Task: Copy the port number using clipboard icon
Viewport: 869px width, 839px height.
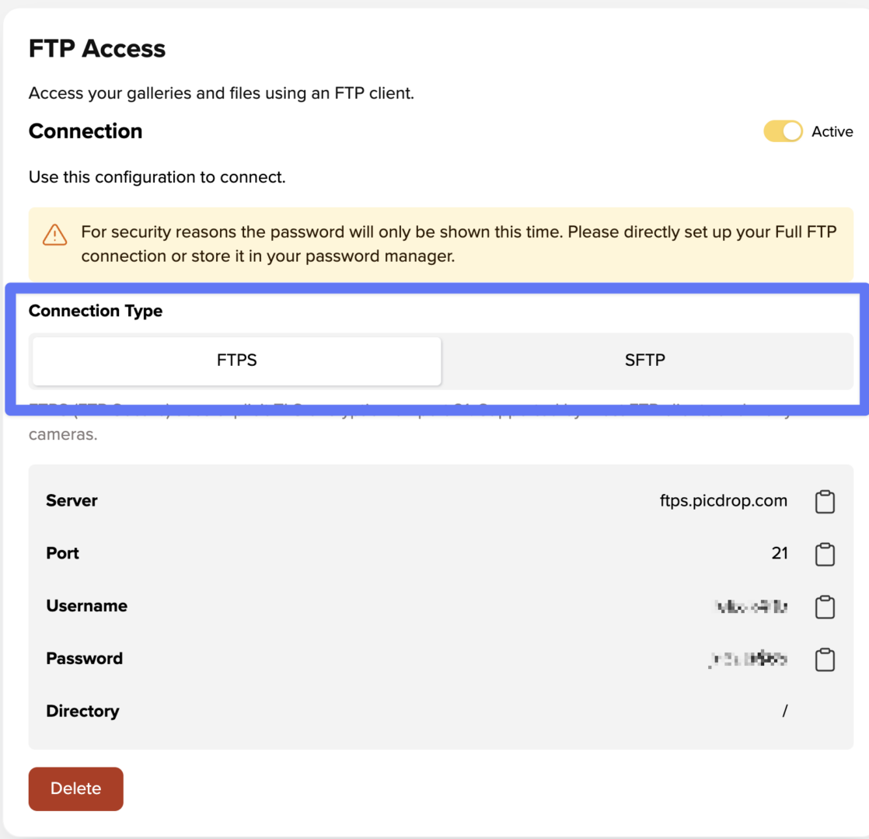Action: point(825,554)
